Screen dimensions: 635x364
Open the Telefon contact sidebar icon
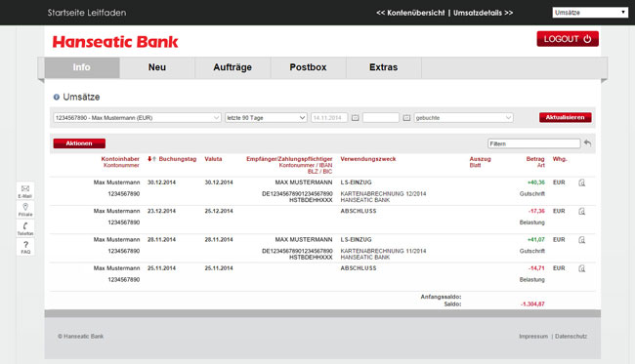25,228
